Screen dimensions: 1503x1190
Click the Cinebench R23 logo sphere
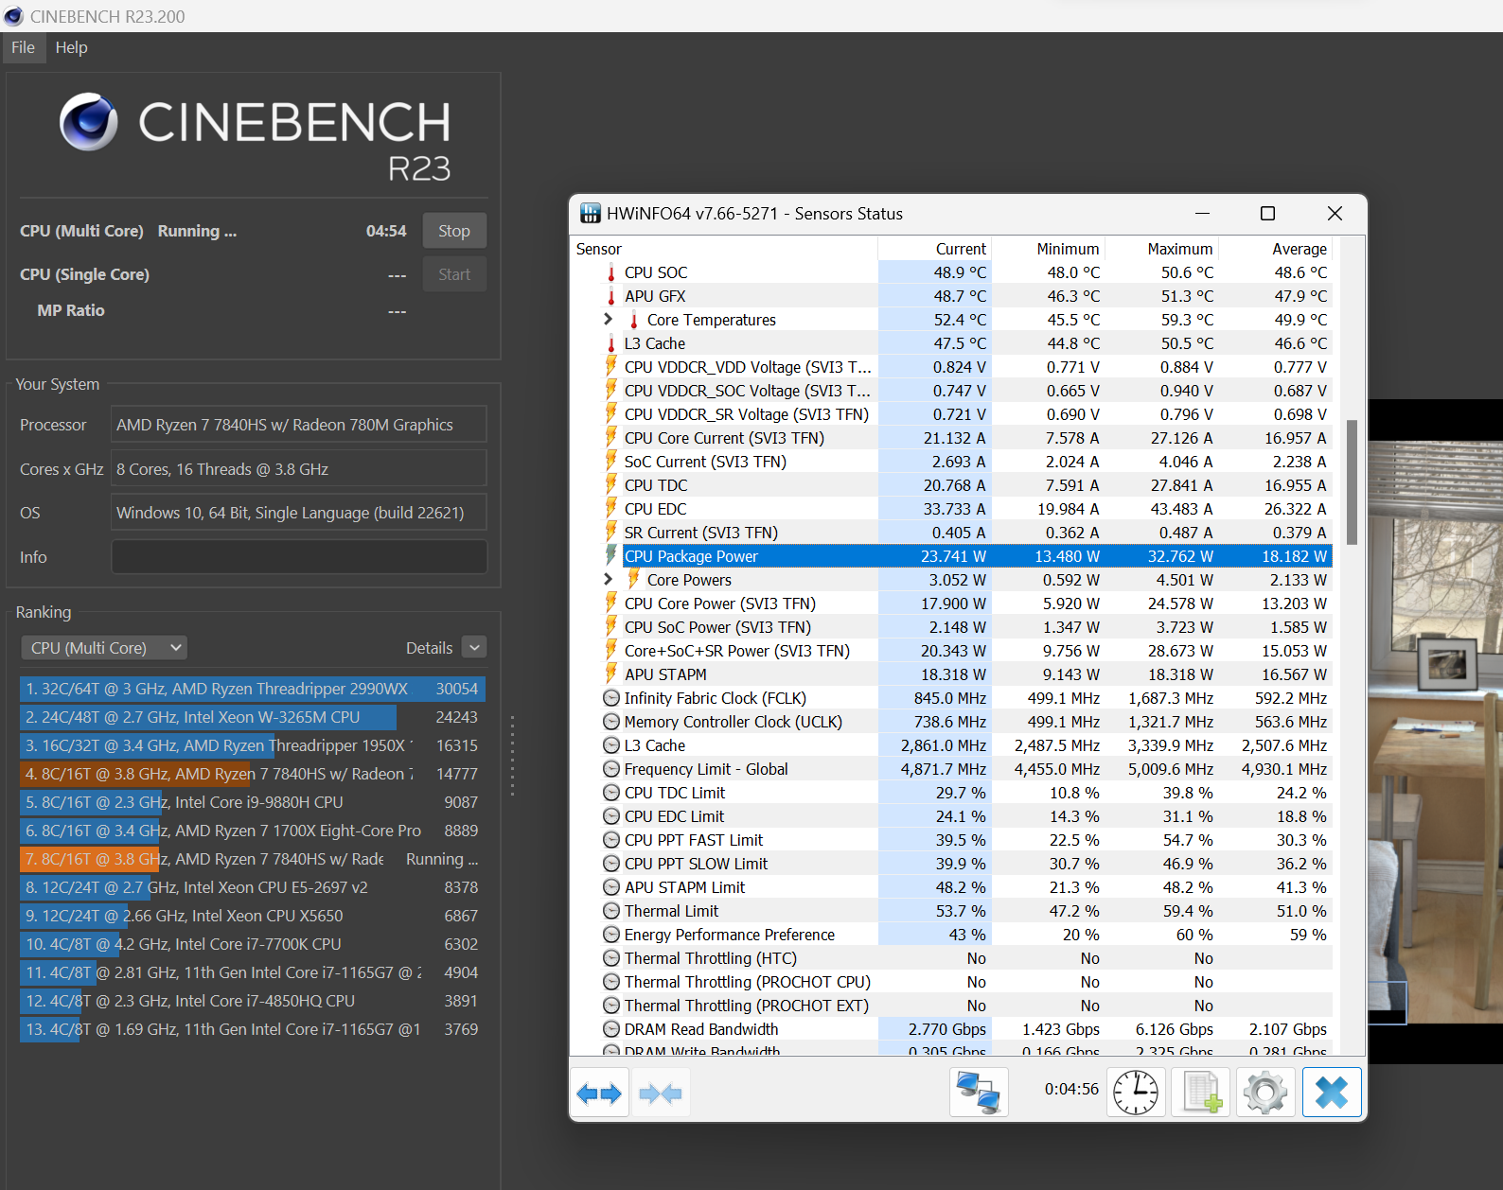(x=89, y=122)
